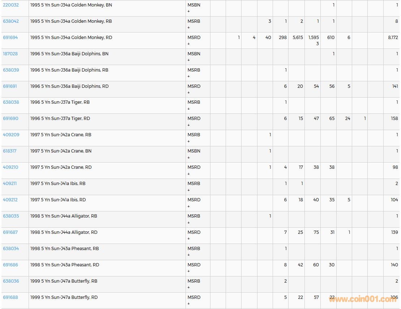
Task: Click the 187028 Baiji Dolphins BN link
Action: click(x=10, y=54)
